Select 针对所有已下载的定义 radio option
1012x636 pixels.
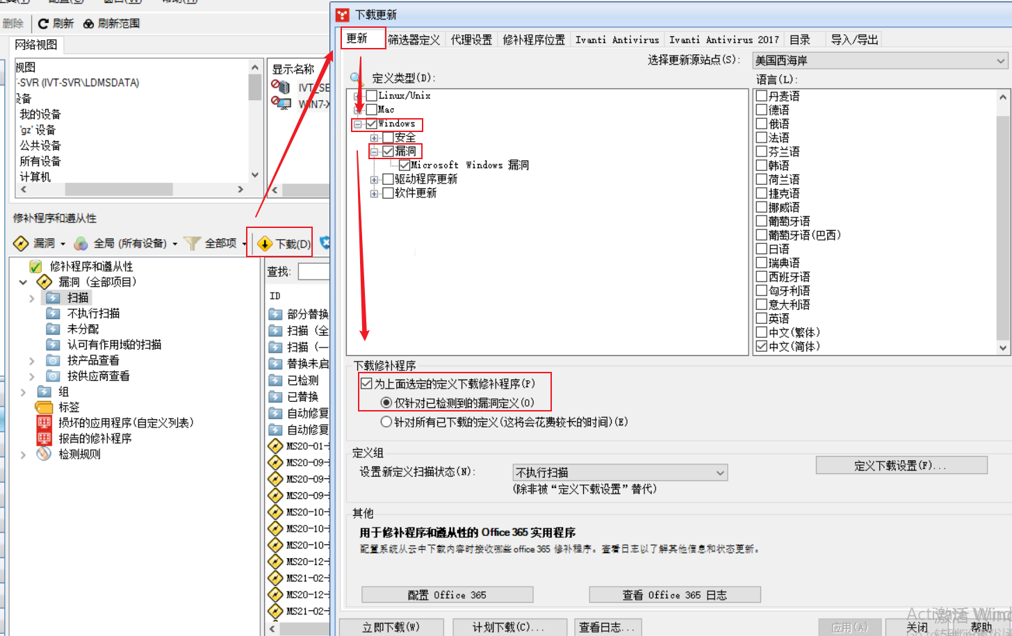coord(386,422)
